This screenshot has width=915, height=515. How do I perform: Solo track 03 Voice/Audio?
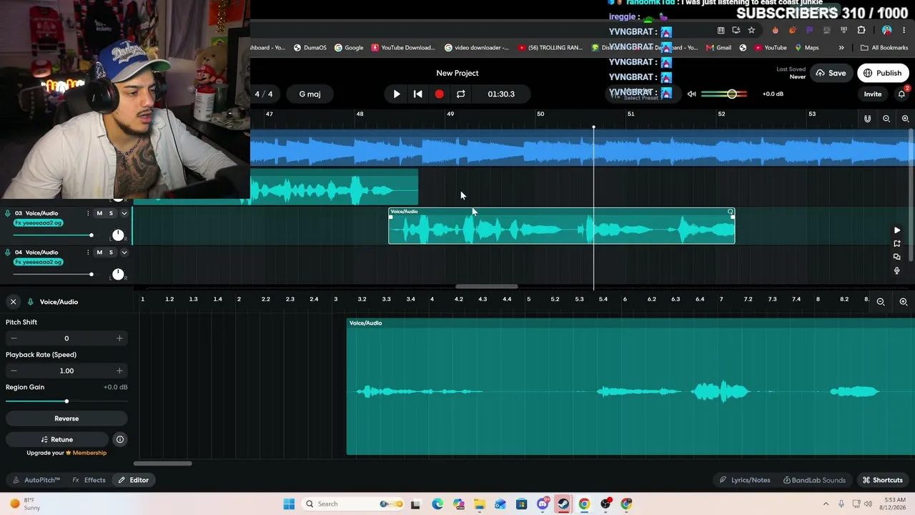(x=111, y=213)
